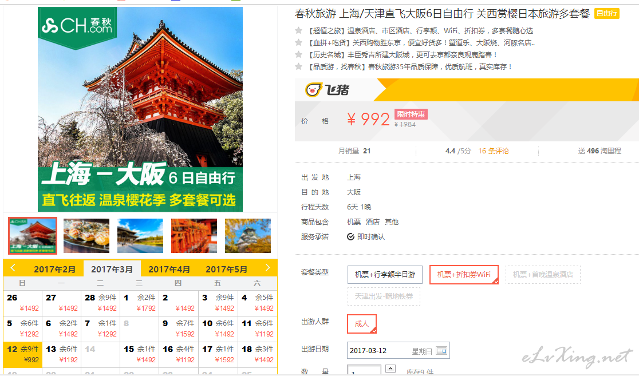View the red torii gates thumbnail
Screen dimensions: 639x376
tap(194, 236)
